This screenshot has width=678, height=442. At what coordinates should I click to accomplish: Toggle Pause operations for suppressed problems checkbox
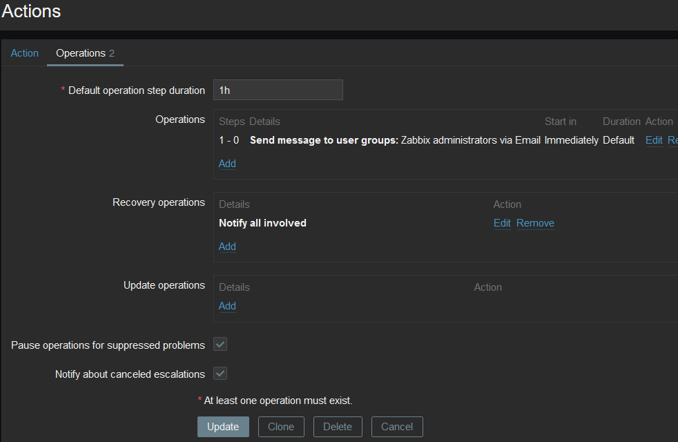coord(220,345)
